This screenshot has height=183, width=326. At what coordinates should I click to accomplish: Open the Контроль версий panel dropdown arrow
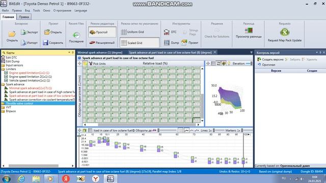point(317,52)
